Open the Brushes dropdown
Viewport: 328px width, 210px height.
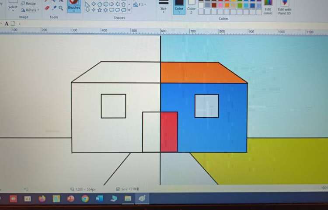[74, 7]
